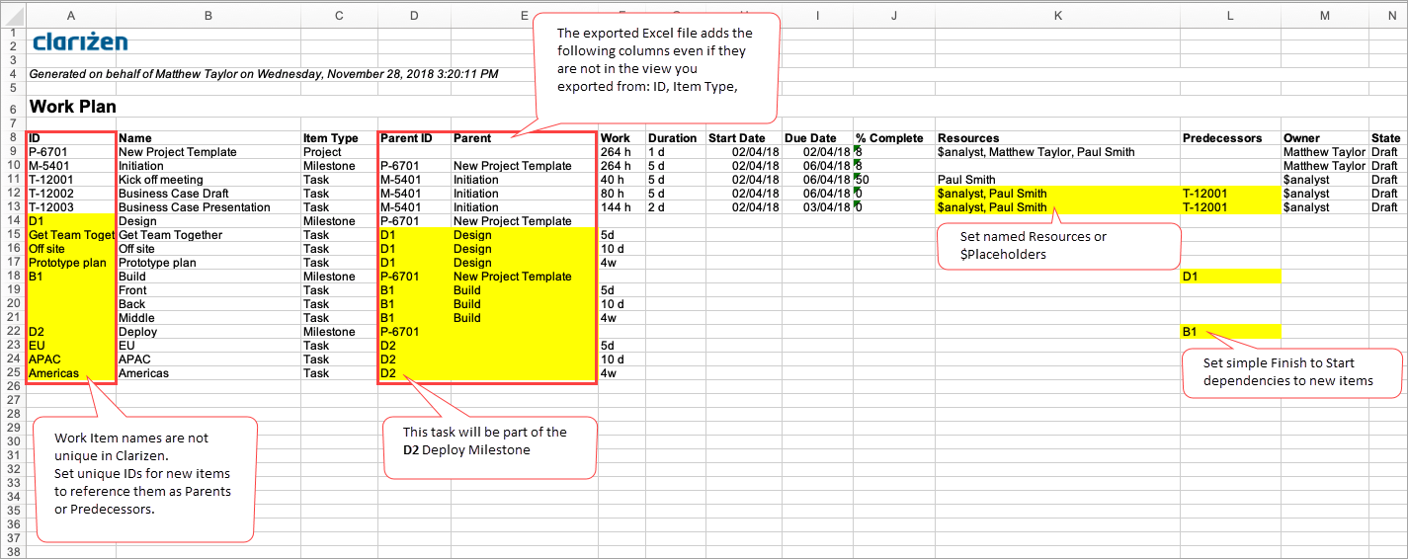Select ID cell 'M-5401' in row 10
The height and width of the screenshot is (559, 1408).
(71, 166)
